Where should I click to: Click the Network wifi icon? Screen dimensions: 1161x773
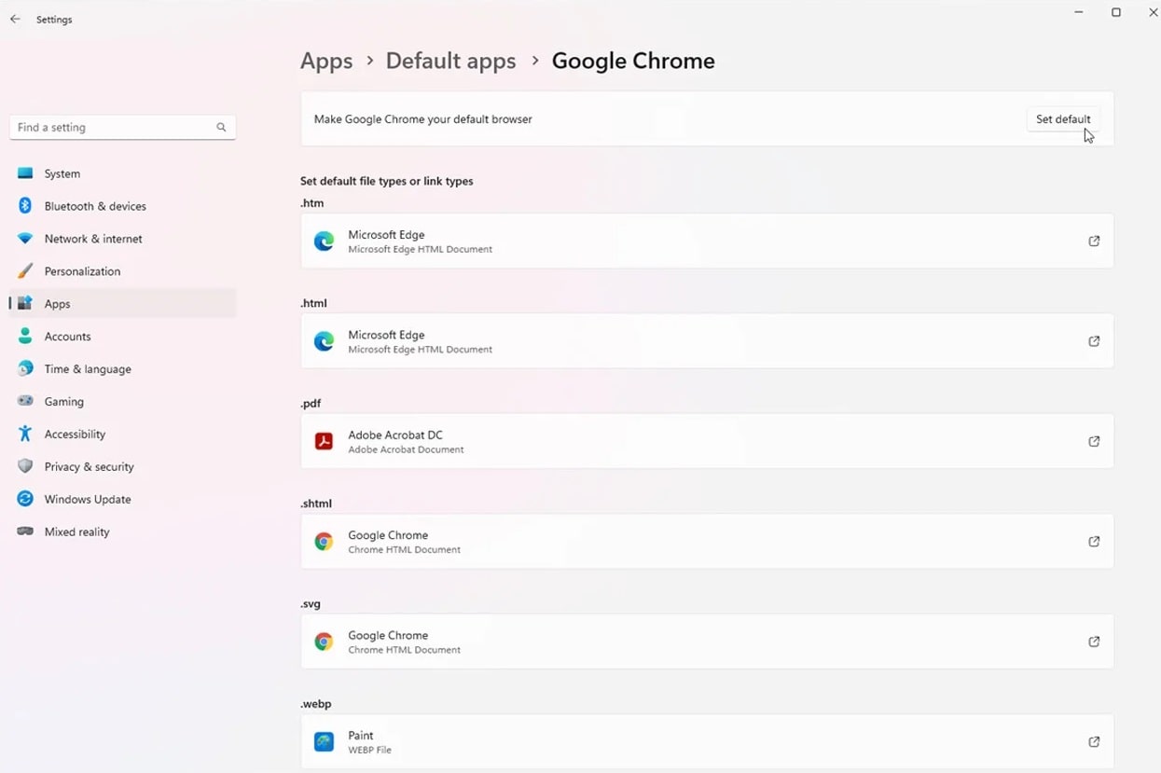(x=25, y=239)
